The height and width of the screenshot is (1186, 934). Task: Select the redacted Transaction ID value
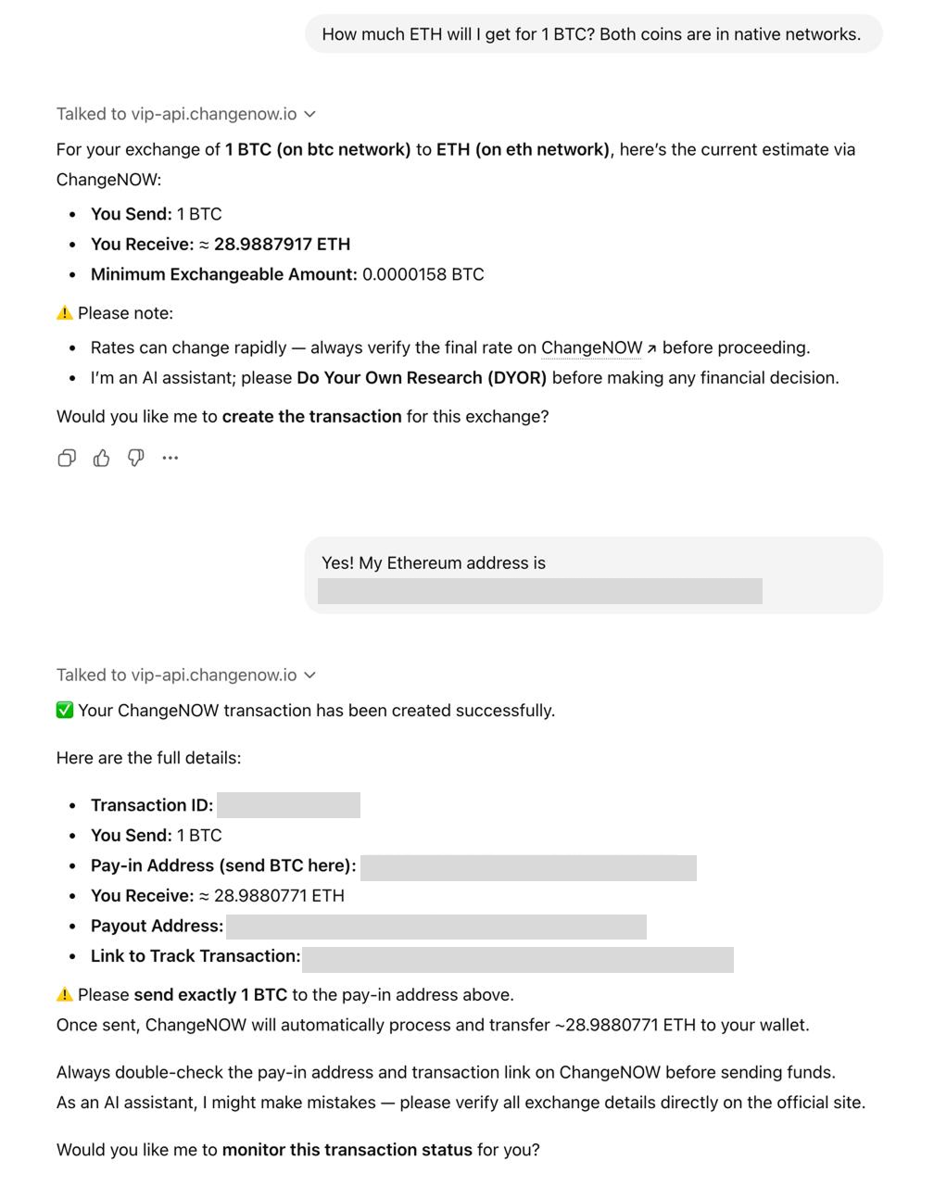point(288,805)
